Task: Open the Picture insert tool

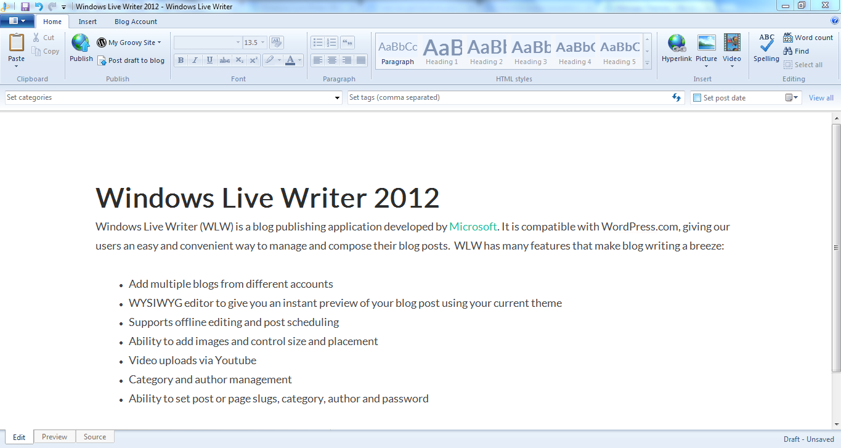Action: click(706, 48)
